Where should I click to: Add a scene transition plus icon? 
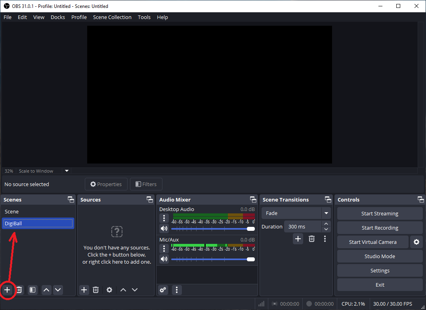tap(298, 239)
